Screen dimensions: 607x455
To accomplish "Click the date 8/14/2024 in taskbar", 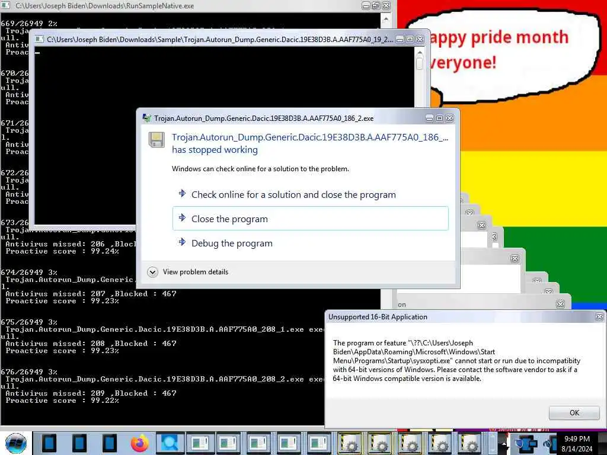I will click(577, 449).
